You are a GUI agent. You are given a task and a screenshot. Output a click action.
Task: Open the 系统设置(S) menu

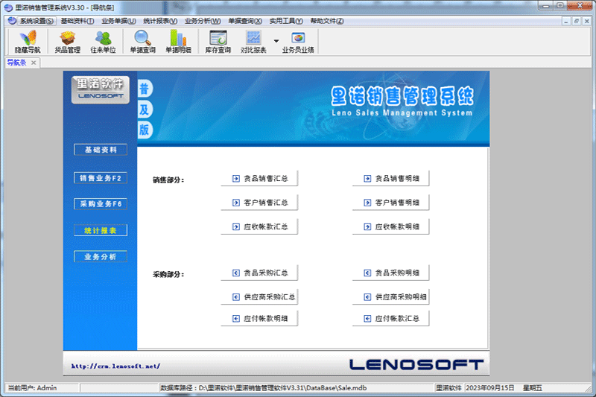coord(37,21)
